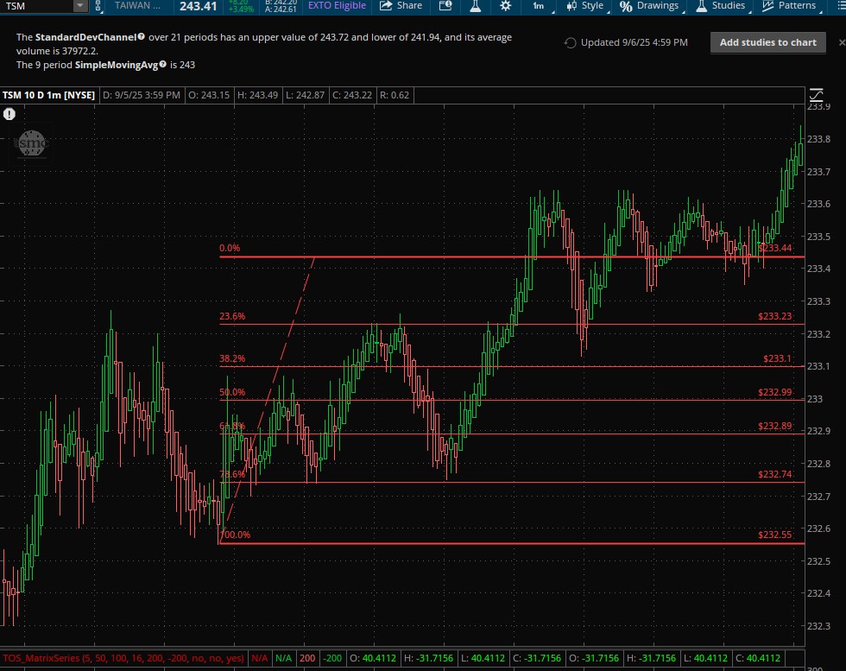The height and width of the screenshot is (671, 846).
Task: Click the TAIWAN company name text
Action: [137, 6]
